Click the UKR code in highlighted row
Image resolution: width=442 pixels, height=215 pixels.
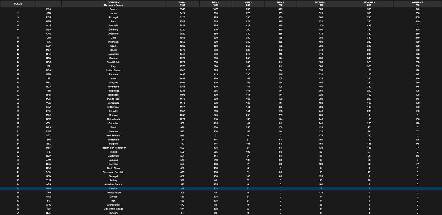point(49,189)
